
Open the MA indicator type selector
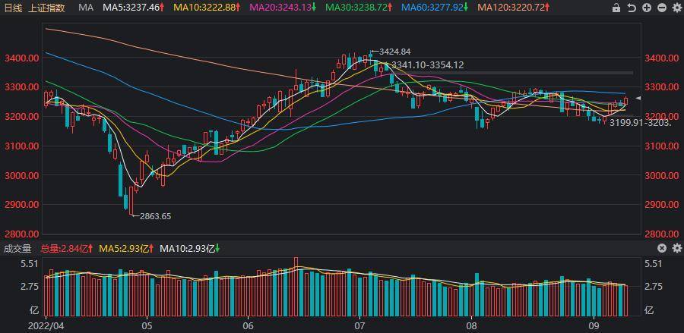click(86, 8)
